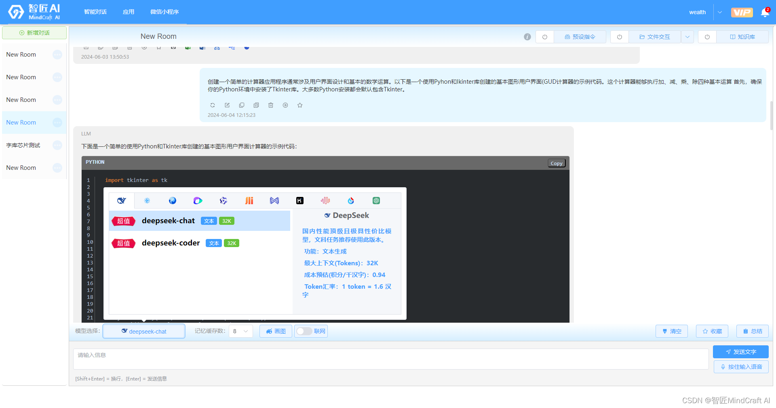776x408 pixels.
Task: Open the green ChatGPT provider tab
Action: (376, 201)
